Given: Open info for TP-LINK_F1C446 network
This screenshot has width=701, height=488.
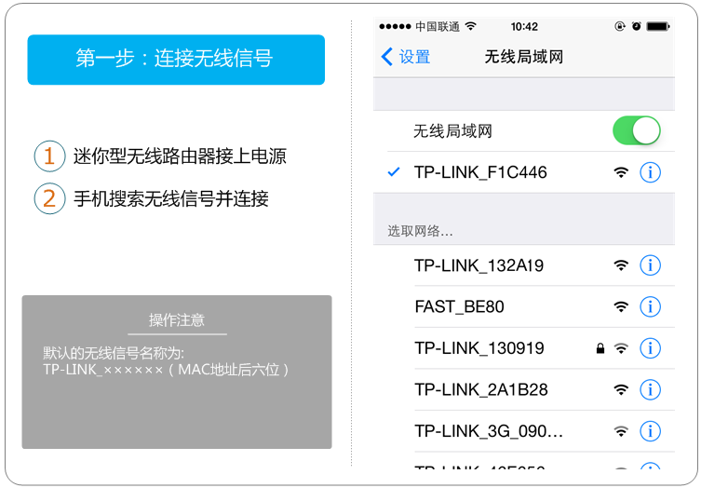Looking at the screenshot, I should point(650,172).
